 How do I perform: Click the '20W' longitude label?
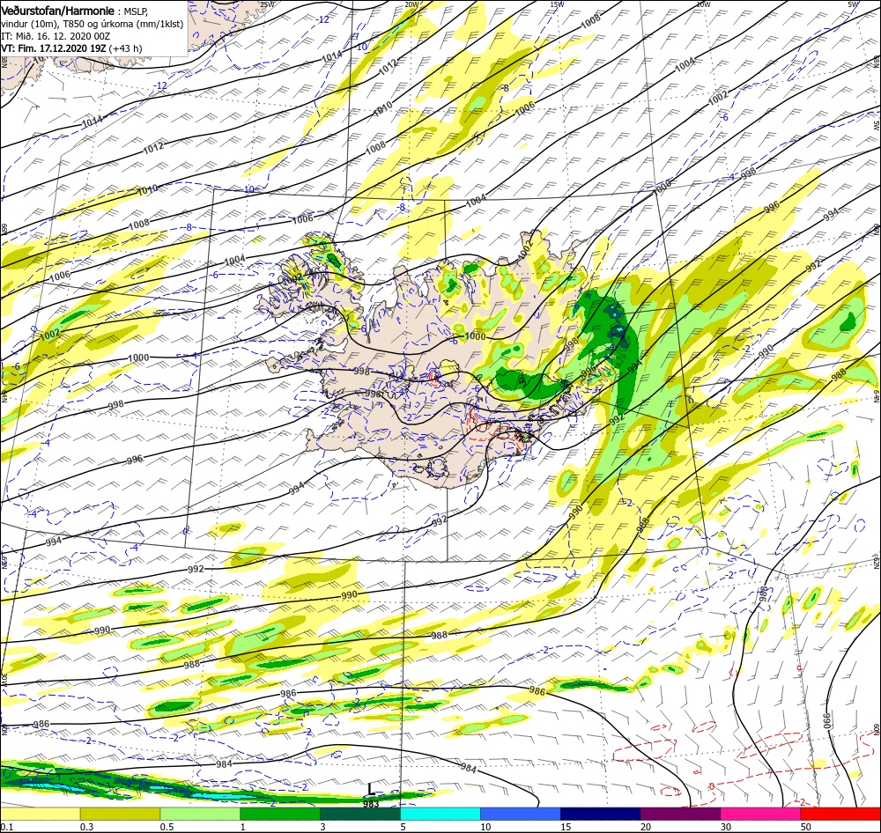[x=411, y=4]
